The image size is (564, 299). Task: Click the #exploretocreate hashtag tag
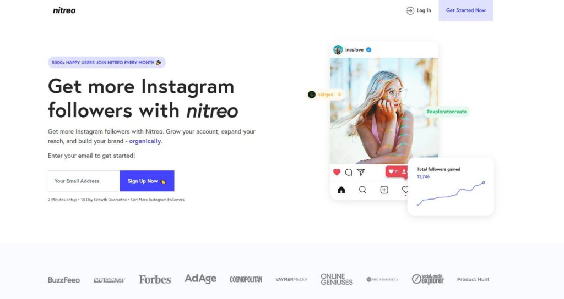pyautogui.click(x=446, y=112)
